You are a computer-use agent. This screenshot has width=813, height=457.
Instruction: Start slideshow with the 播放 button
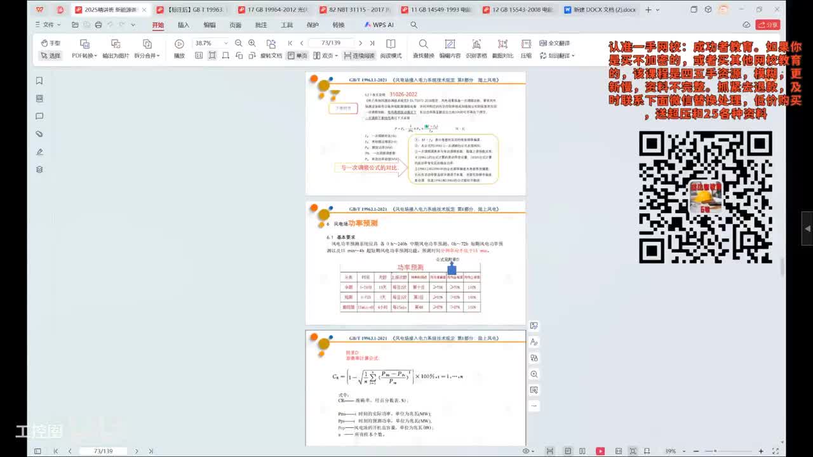pos(179,49)
